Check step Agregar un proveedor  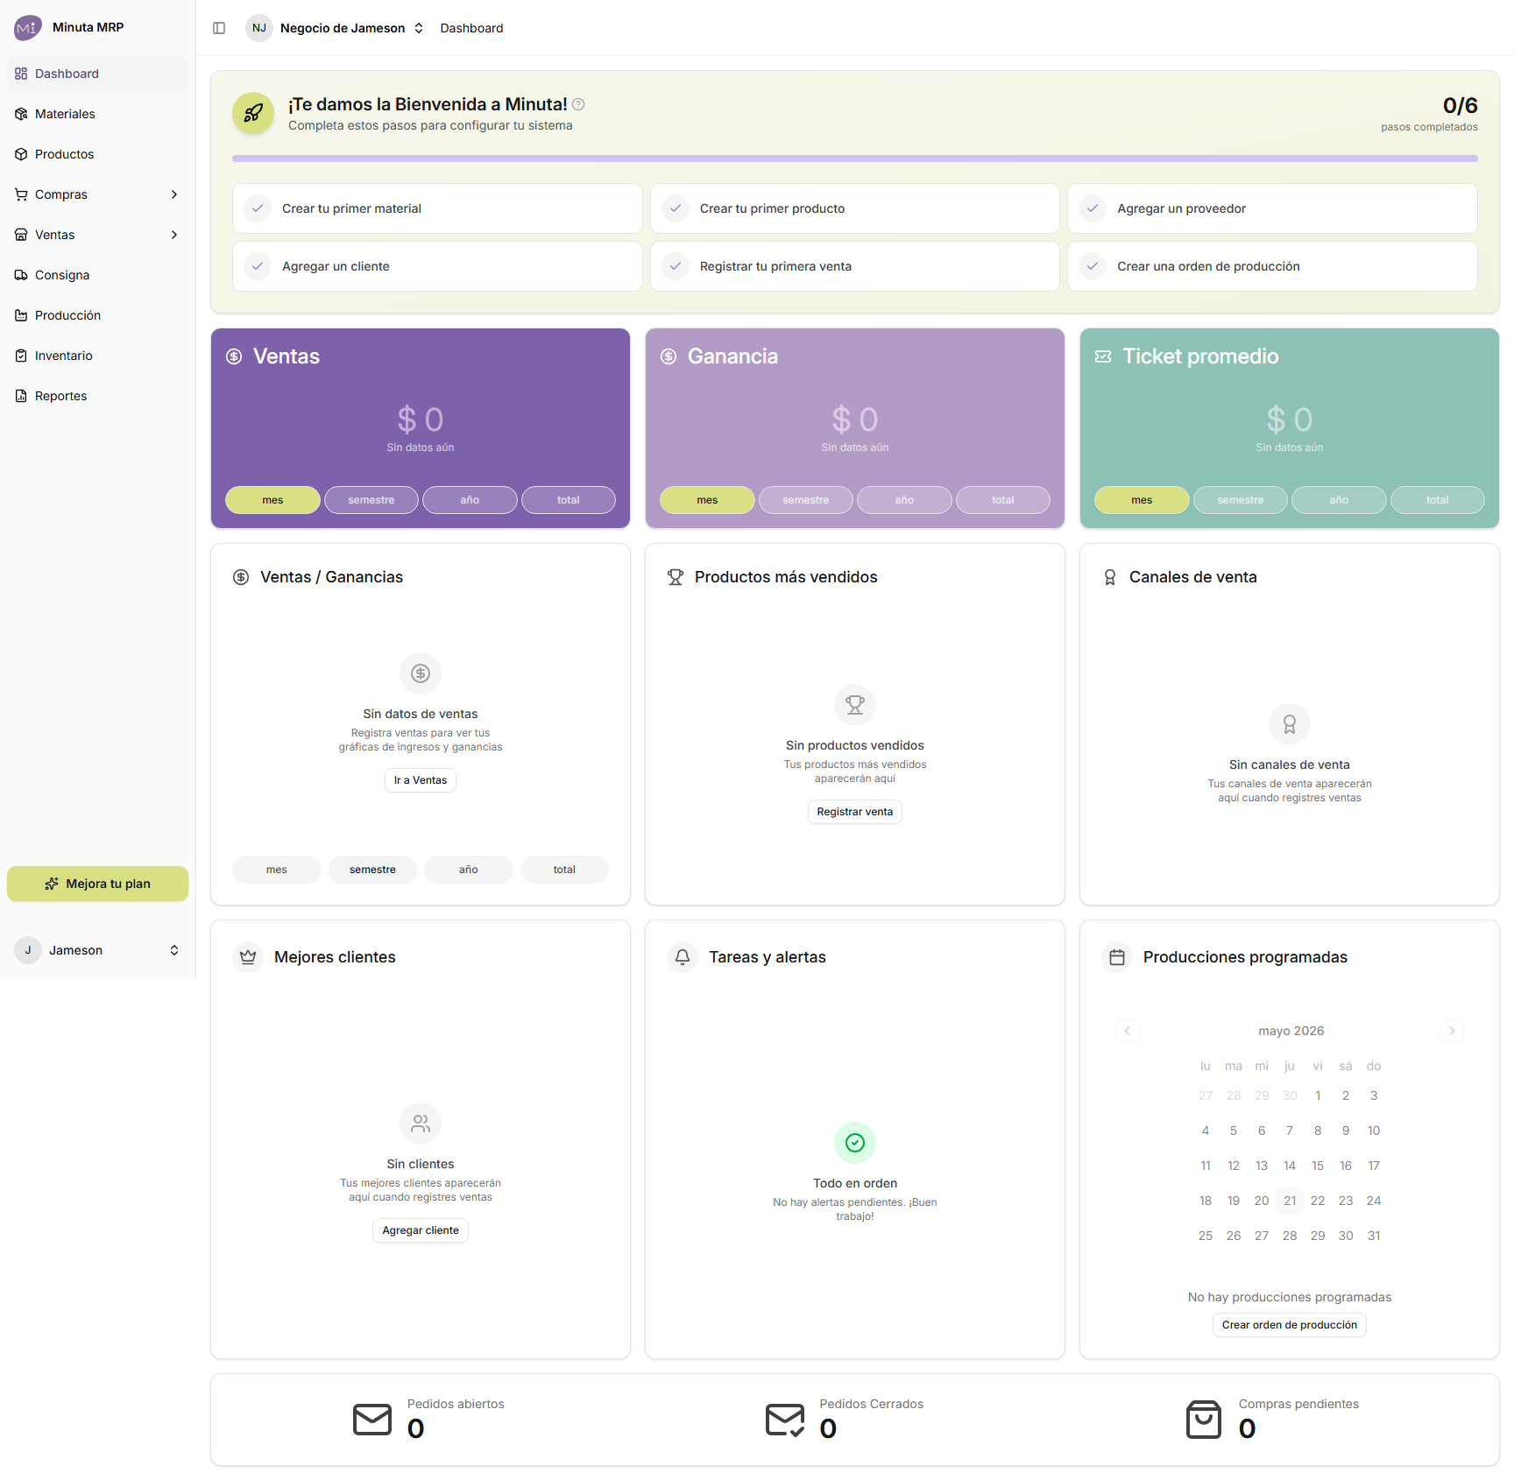click(x=1272, y=208)
